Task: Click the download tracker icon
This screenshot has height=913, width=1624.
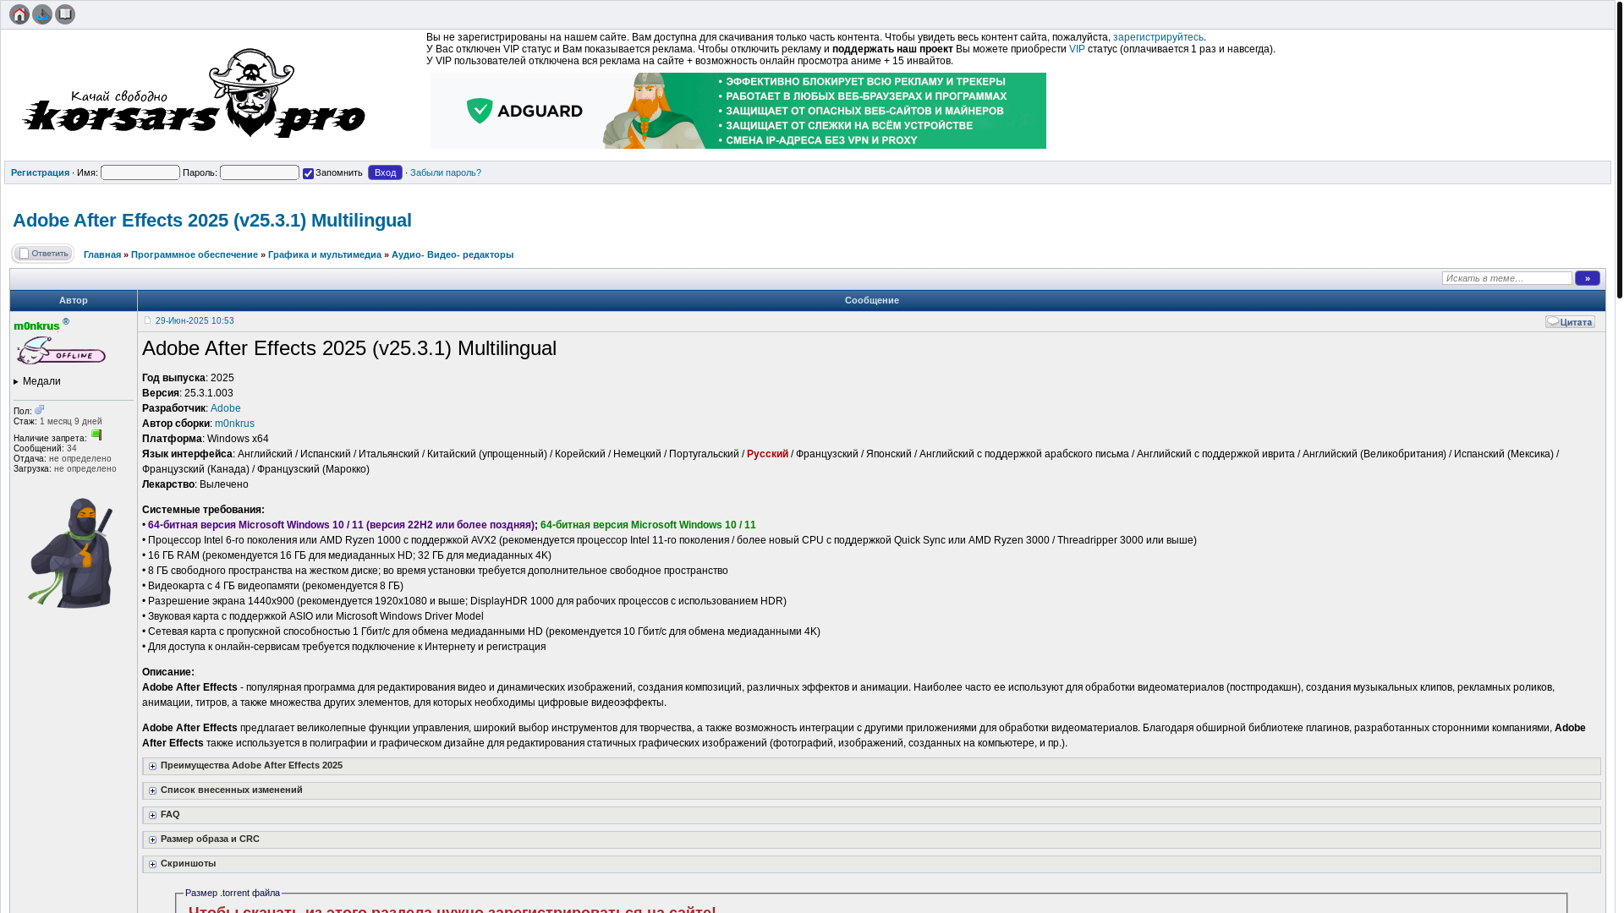Action: coord(42,14)
